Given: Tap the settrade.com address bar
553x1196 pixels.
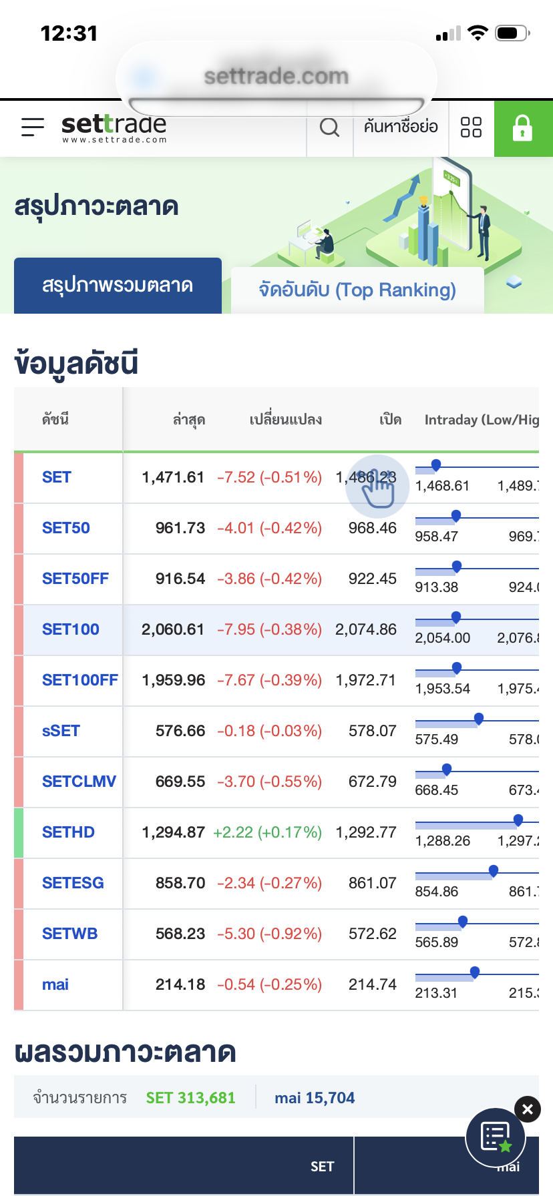Looking at the screenshot, I should click(x=276, y=77).
